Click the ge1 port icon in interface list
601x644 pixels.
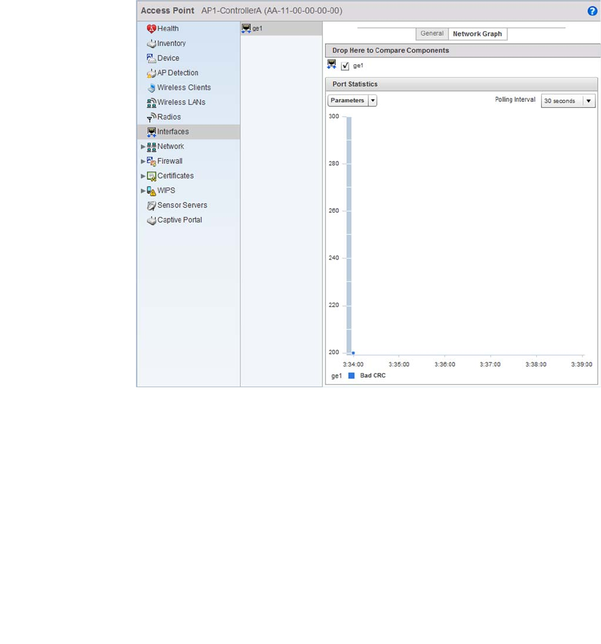coord(246,28)
